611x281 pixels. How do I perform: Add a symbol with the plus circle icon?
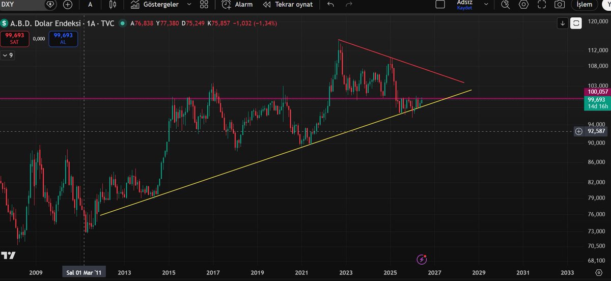click(68, 4)
